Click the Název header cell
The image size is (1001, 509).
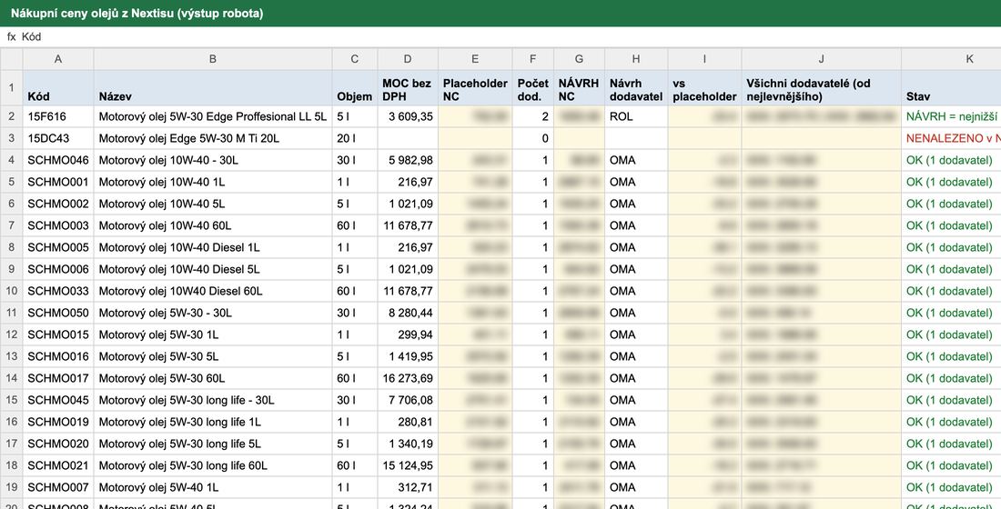pos(213,88)
